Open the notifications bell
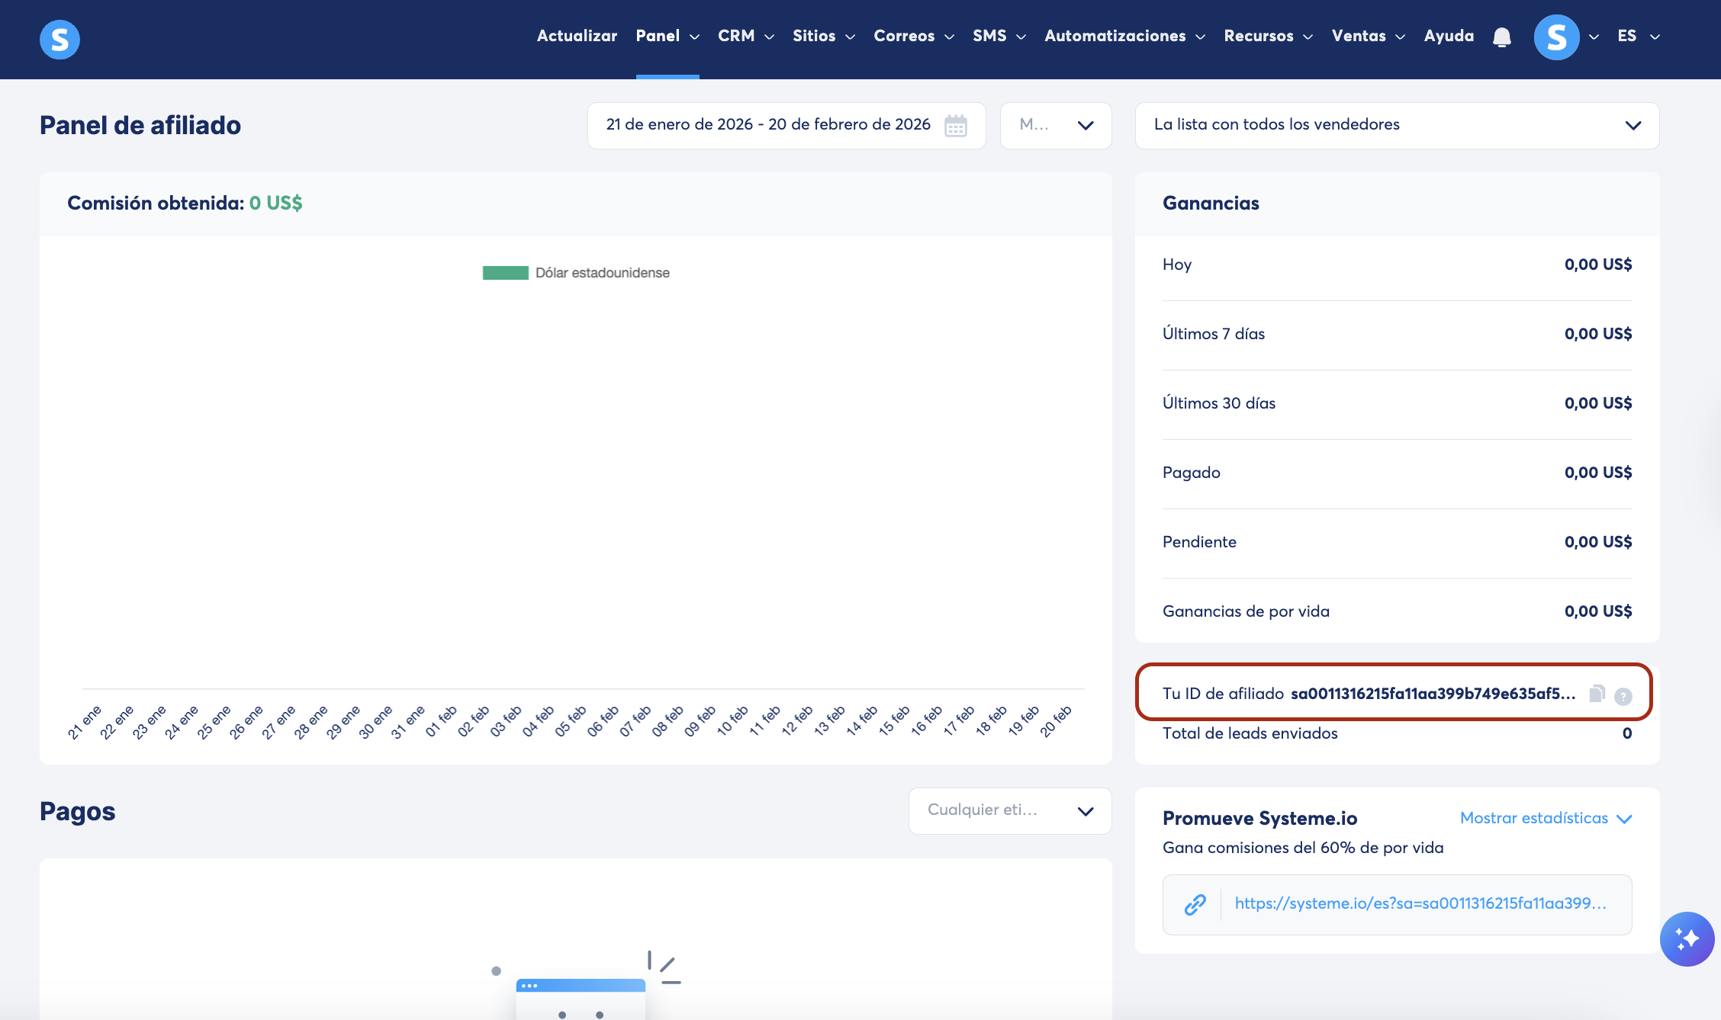Viewport: 1721px width, 1020px height. (x=1501, y=37)
